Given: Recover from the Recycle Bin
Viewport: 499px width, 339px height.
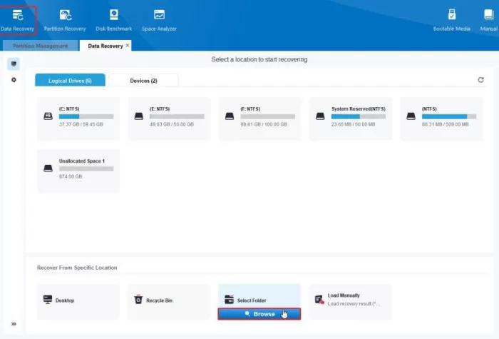Looking at the screenshot, I should click(x=170, y=301).
